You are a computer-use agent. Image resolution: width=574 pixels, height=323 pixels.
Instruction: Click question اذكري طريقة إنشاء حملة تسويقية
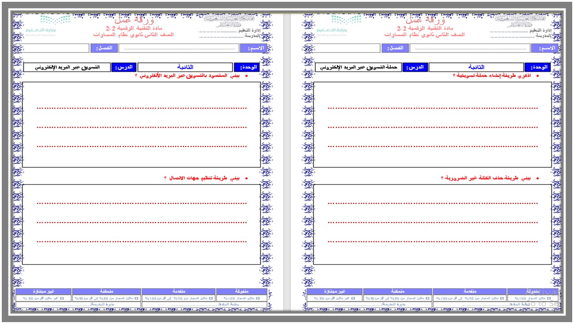[x=491, y=76]
